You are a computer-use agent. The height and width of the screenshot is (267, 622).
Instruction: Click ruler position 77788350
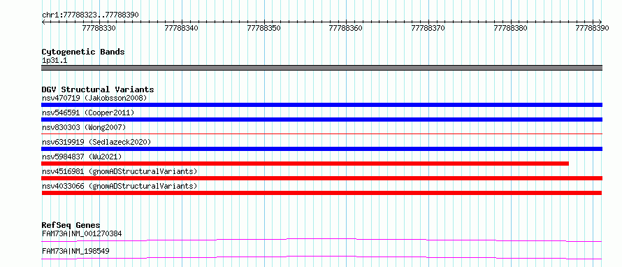coord(263,29)
